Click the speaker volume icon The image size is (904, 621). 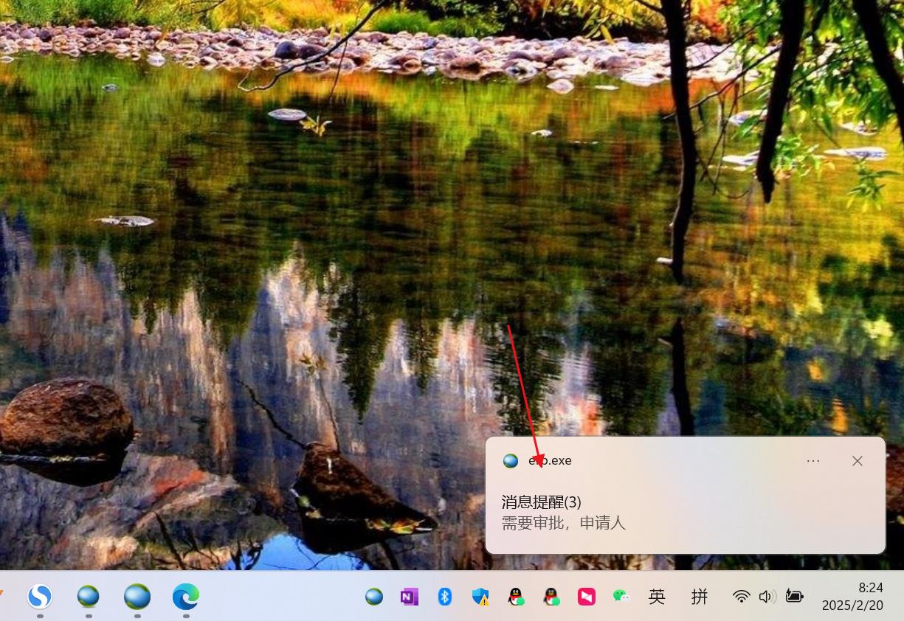[767, 597]
